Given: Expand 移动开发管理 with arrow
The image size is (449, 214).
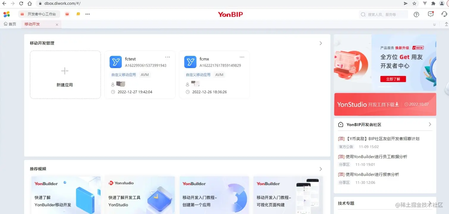Looking at the screenshot, I should 320,43.
